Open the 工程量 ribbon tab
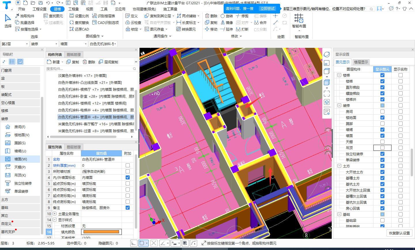Screen dimensions: 415x250 pyautogui.click(x=73, y=9)
